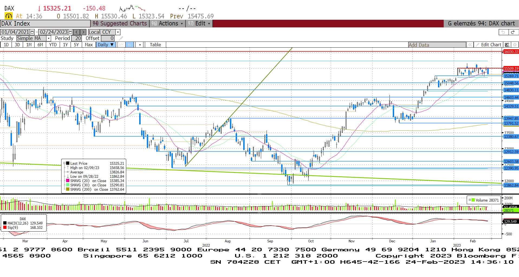This screenshot has height=277, width=519.
Task: Select the 1Y time range tab
Action: pos(65,45)
